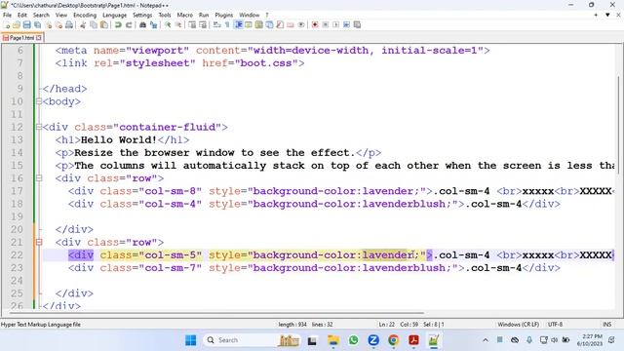Open Google Chrome from the taskbar
This screenshot has width=624, height=351.
tap(393, 340)
